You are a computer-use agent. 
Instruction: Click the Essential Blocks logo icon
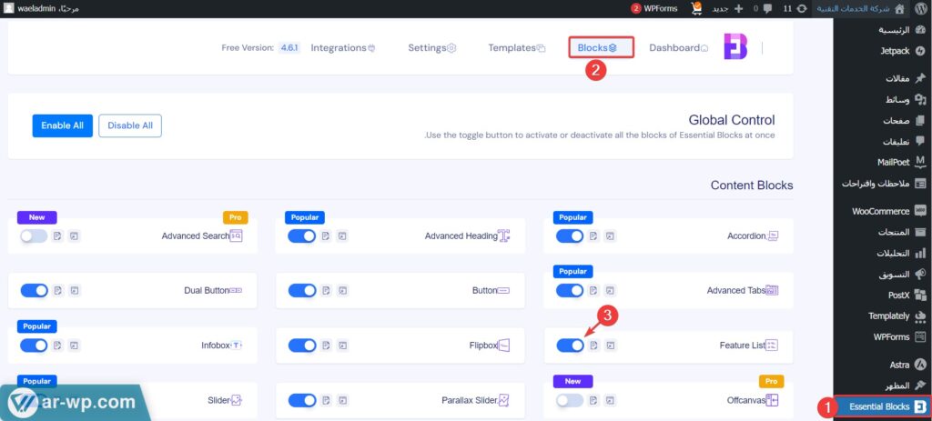pos(735,47)
